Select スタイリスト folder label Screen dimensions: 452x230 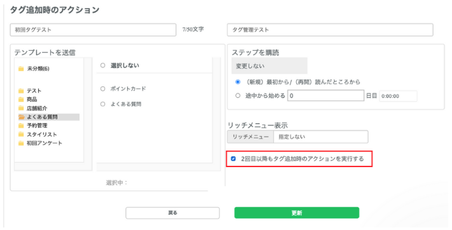point(42,134)
